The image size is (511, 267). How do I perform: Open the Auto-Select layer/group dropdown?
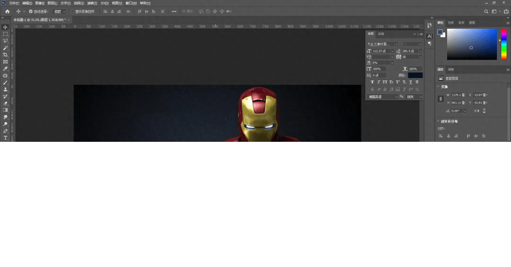tap(59, 11)
